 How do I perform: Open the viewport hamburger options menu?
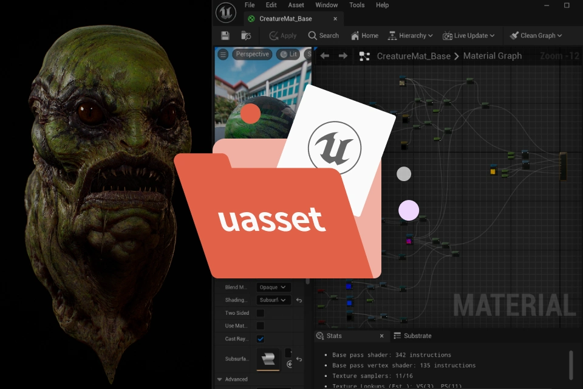coord(223,55)
